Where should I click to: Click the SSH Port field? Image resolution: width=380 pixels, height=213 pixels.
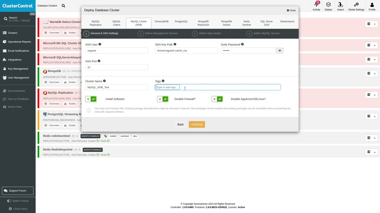(x=117, y=67)
